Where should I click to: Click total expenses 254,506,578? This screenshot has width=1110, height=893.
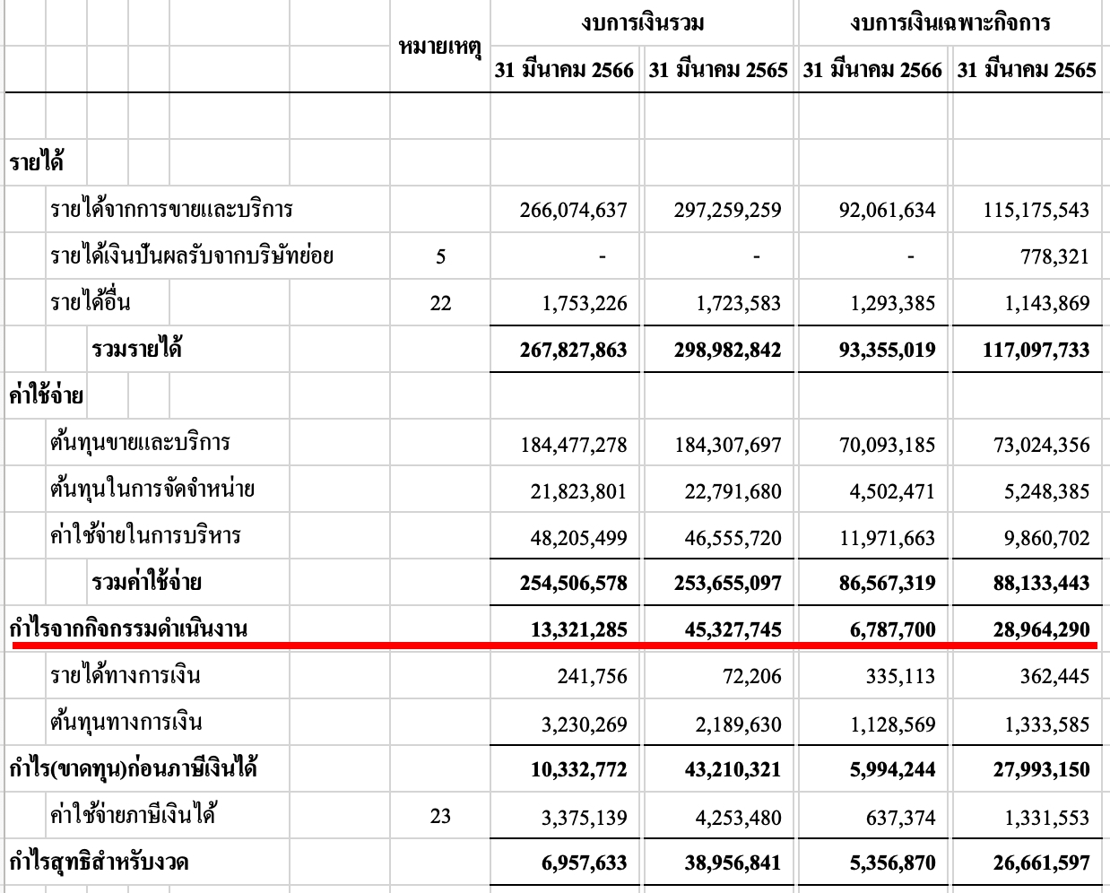(573, 583)
